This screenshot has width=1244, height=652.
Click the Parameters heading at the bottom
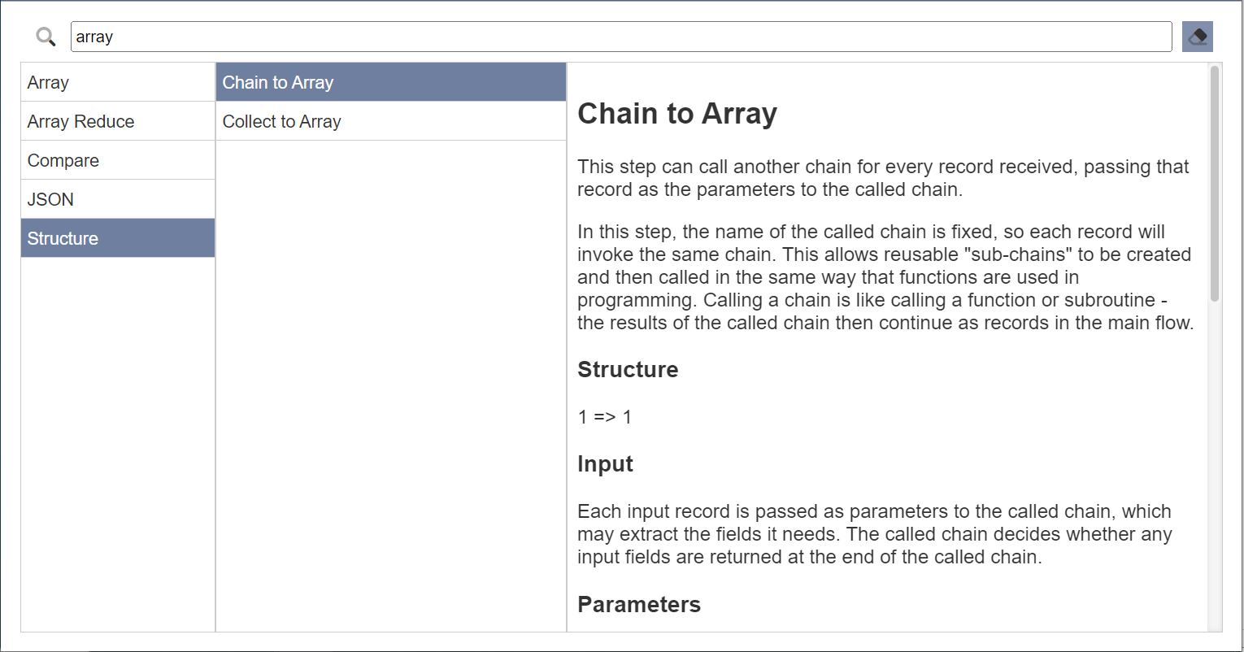638,605
